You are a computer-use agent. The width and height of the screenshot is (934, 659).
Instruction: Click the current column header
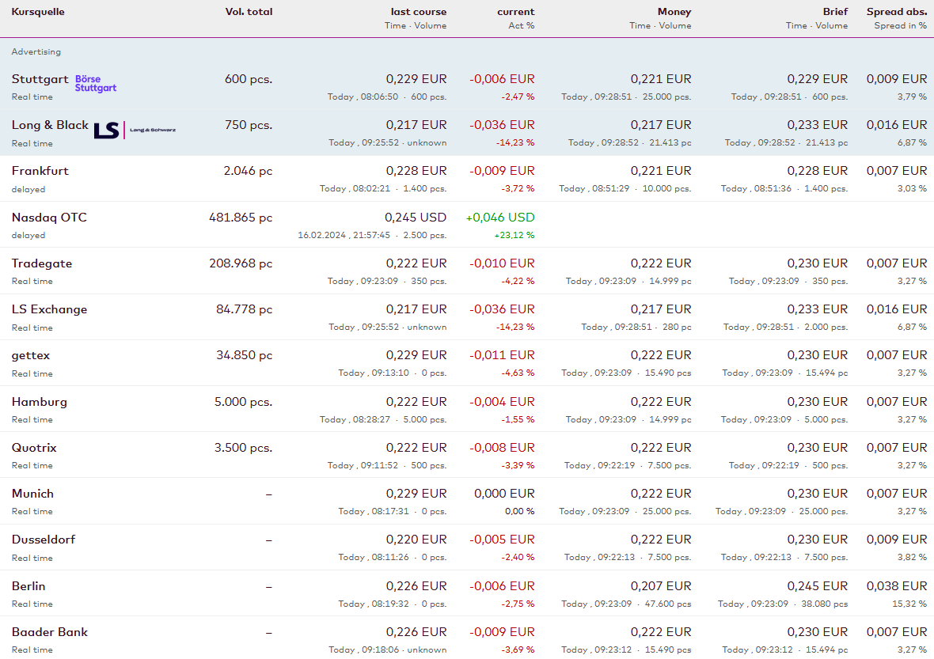[x=516, y=12]
